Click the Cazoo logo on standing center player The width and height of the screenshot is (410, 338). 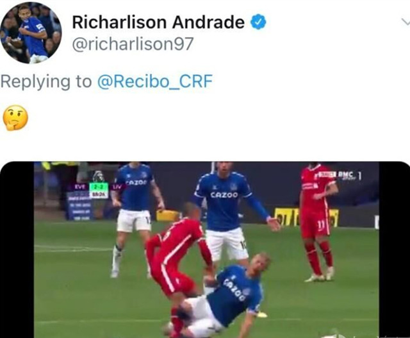[224, 195]
